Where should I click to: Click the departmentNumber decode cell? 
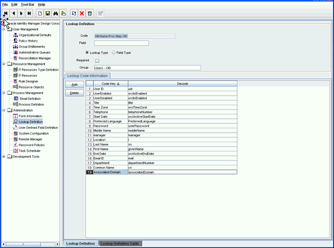click(x=183, y=163)
